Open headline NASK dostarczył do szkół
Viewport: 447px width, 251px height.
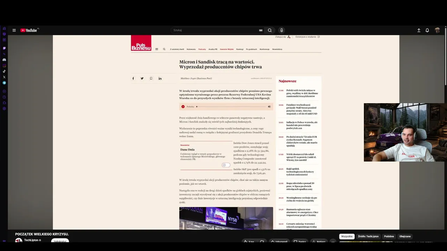pos(301,157)
